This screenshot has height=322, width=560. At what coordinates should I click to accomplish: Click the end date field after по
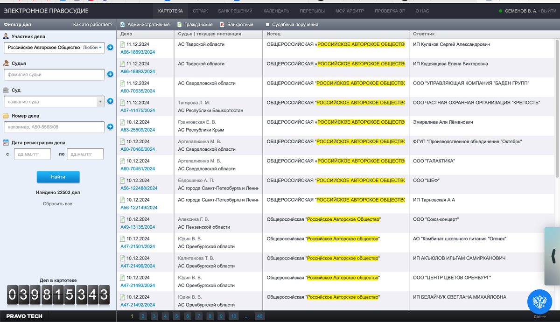(x=85, y=154)
